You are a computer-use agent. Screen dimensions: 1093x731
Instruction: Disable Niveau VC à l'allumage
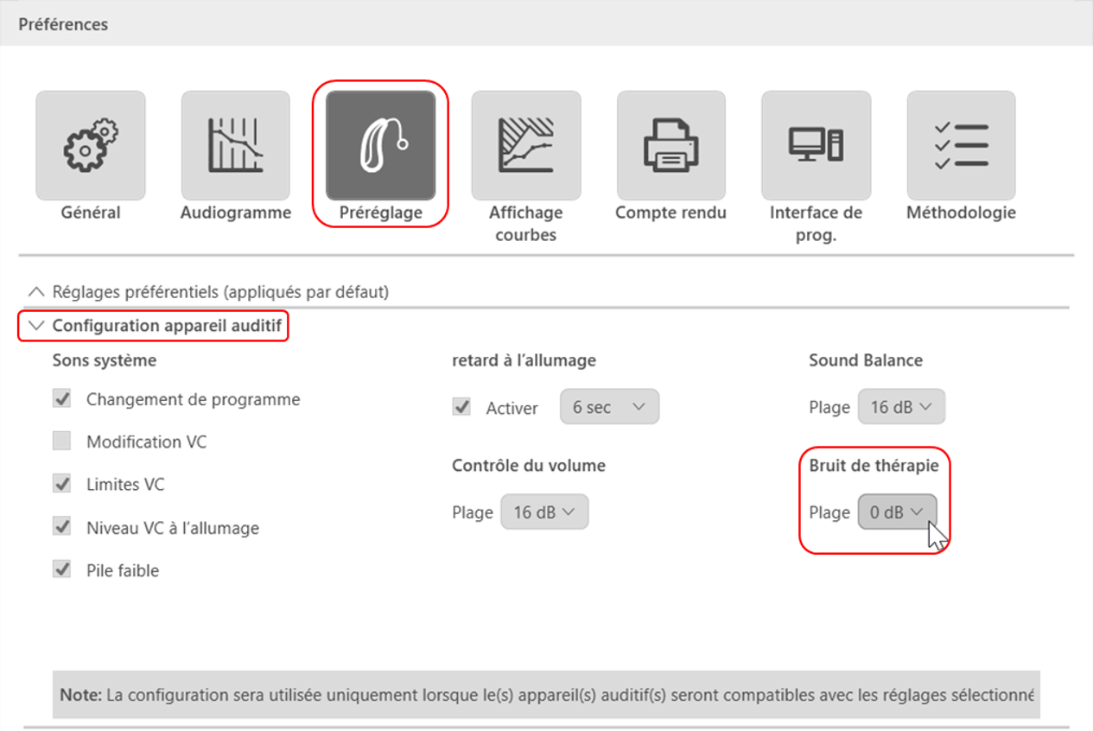[x=61, y=527]
